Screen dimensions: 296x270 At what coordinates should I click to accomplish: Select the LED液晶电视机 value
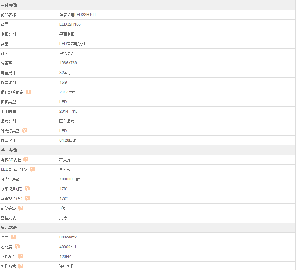pos(73,44)
